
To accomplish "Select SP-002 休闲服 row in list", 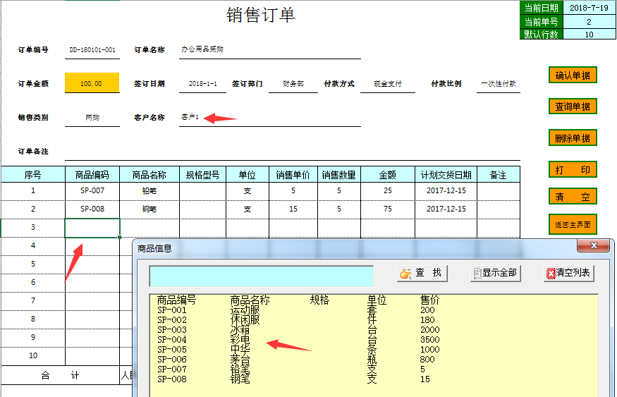I will pyautogui.click(x=374, y=320).
